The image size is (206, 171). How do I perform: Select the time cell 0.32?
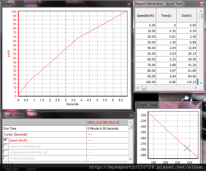click(x=166, y=31)
